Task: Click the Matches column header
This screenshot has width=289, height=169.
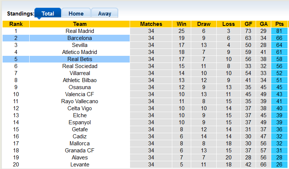Action: [151, 24]
